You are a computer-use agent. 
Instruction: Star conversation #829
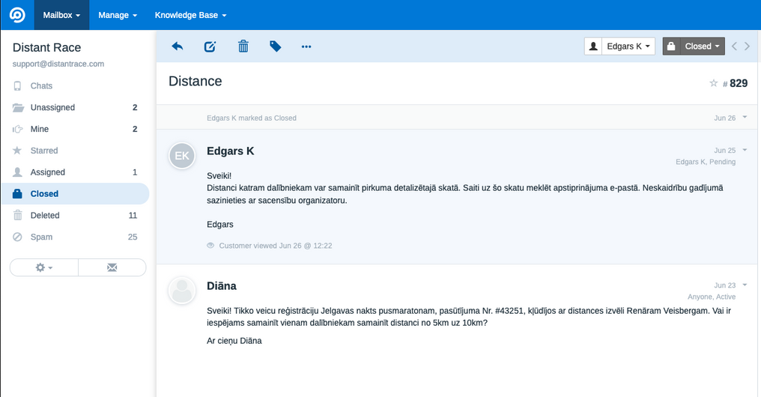pos(713,83)
